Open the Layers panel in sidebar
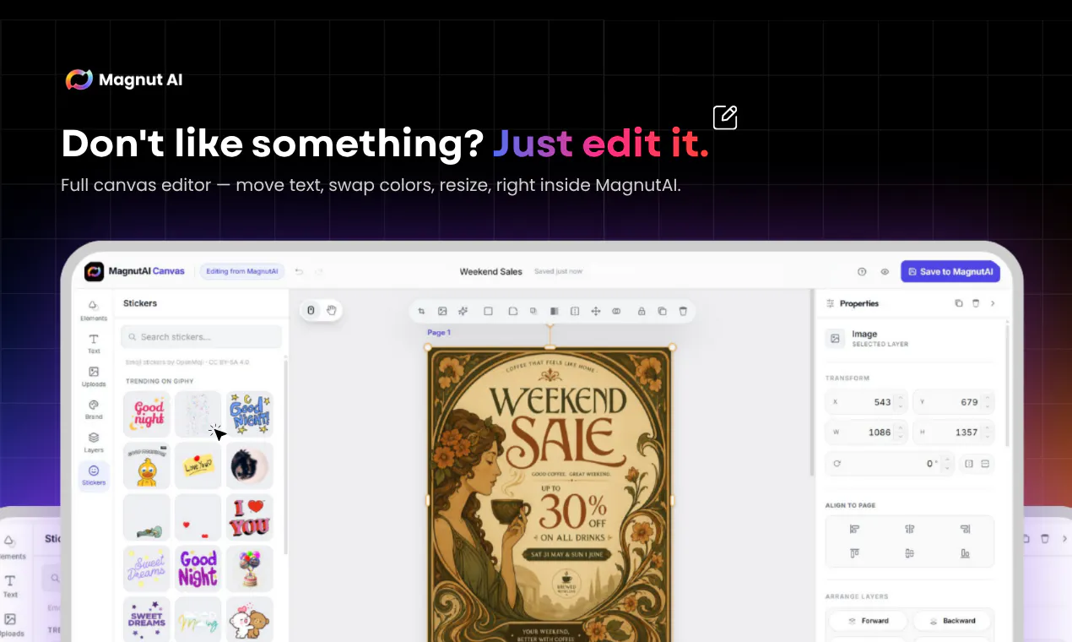 click(94, 442)
